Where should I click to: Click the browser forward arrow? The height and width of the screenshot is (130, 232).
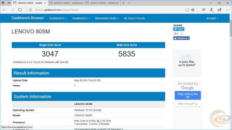tap(12, 10)
